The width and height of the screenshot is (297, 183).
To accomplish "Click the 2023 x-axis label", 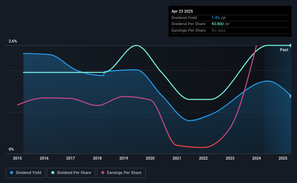I will pos(230,158).
